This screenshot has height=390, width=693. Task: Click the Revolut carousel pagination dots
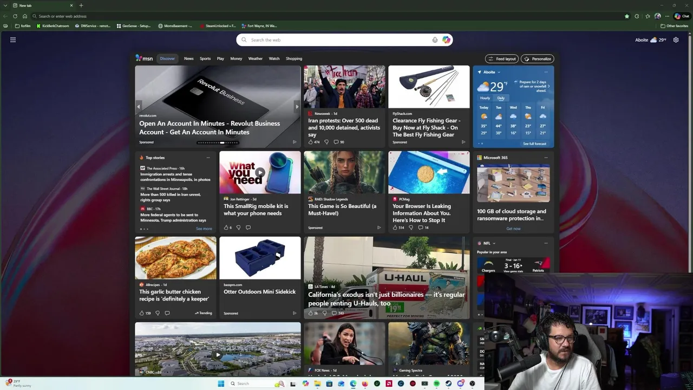coord(218,142)
